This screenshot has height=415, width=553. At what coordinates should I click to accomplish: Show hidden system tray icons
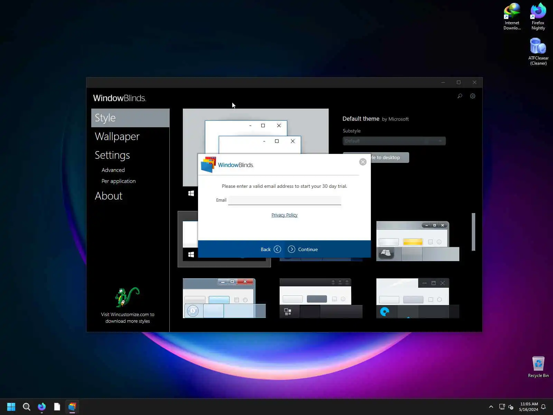(x=491, y=407)
